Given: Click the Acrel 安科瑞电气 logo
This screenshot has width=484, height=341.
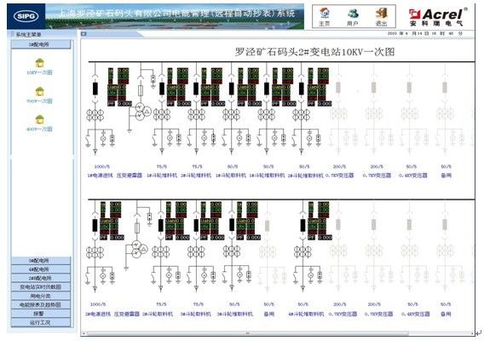Looking at the screenshot, I should [x=437, y=17].
